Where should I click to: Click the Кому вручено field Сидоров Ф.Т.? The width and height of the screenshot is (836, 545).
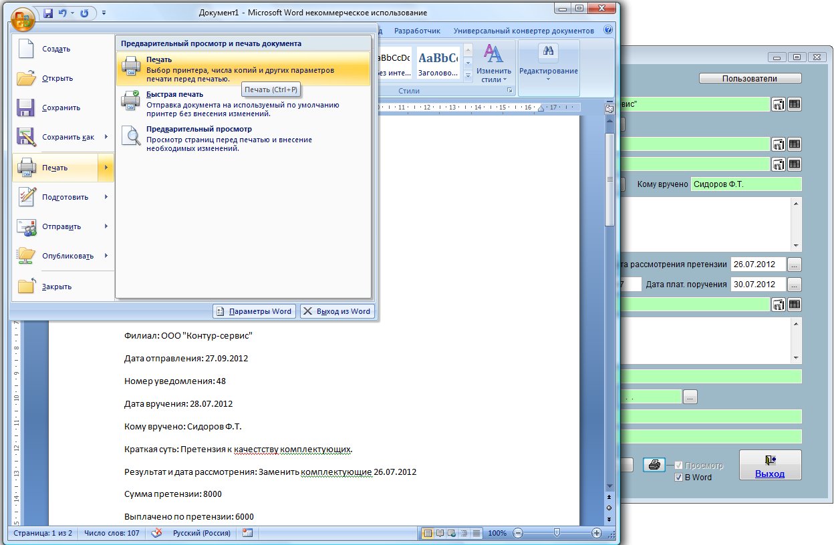tap(746, 184)
